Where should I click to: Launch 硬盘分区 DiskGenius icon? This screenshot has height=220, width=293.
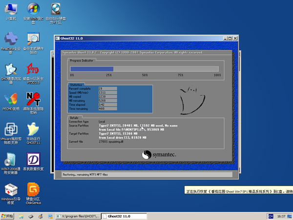33,190
